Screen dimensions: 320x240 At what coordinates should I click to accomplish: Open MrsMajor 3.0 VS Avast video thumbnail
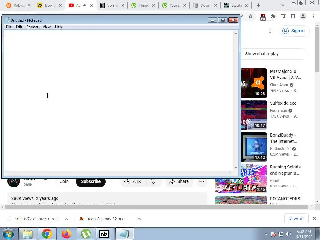pos(254,83)
